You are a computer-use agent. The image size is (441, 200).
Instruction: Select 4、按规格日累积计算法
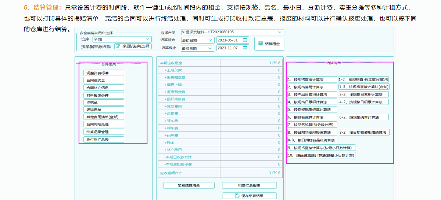pos(312,102)
